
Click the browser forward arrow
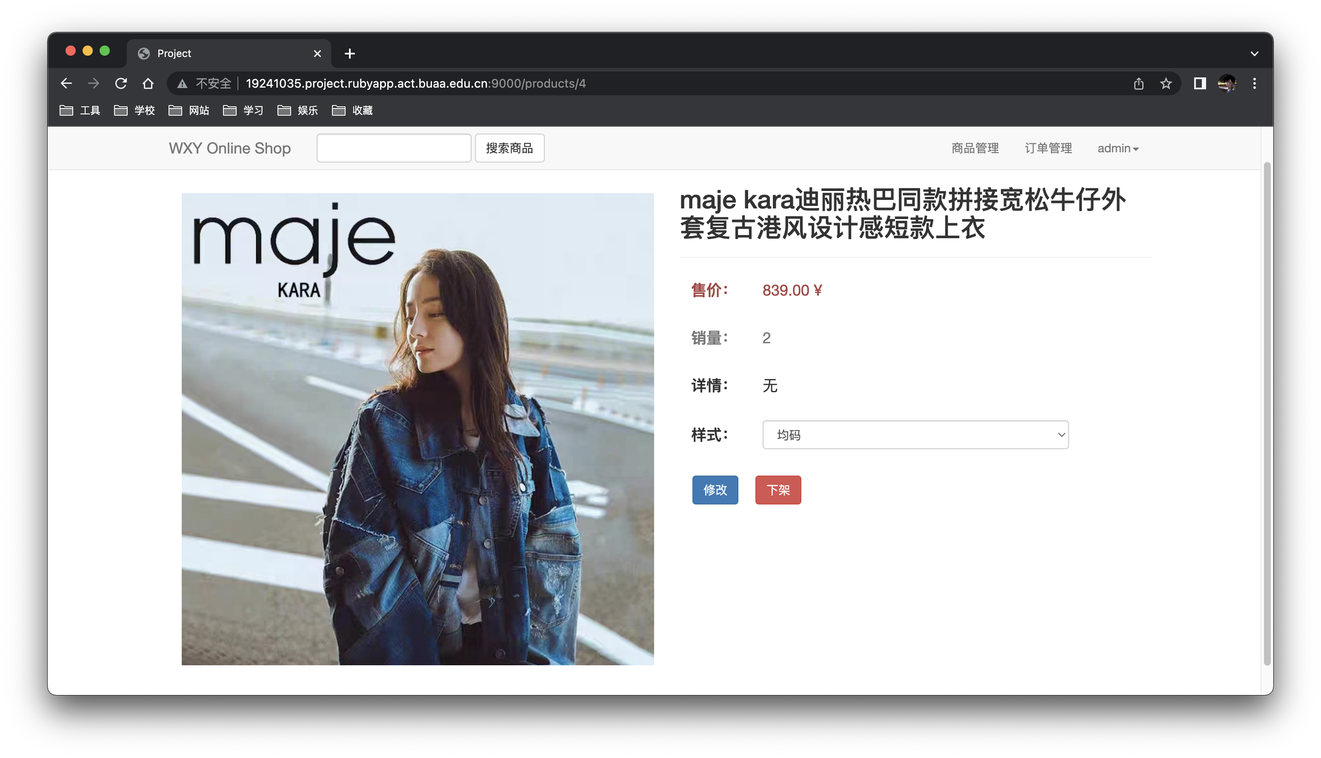(x=94, y=83)
